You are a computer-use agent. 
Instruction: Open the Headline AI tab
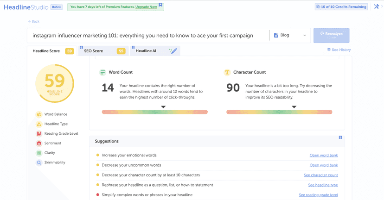[155, 51]
